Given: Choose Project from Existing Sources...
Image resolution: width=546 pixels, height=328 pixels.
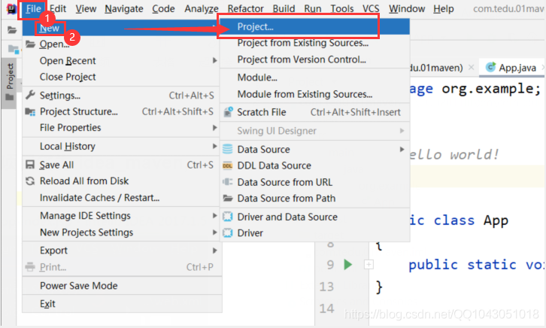Looking at the screenshot, I should (x=314, y=43).
